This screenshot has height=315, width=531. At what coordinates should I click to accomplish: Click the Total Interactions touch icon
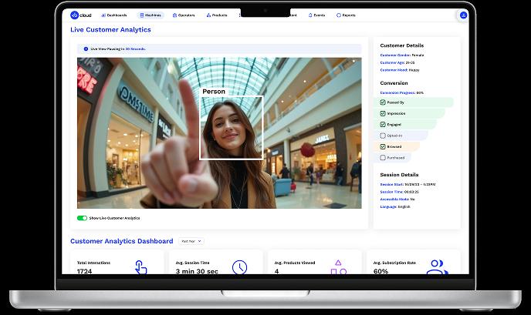(141, 266)
